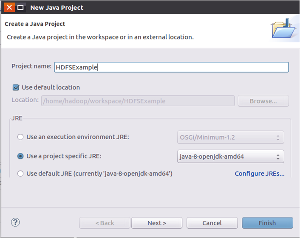Image resolution: width=300 pixels, height=238 pixels.
Task: Select Use default JRE radio button
Action: pos(20,173)
